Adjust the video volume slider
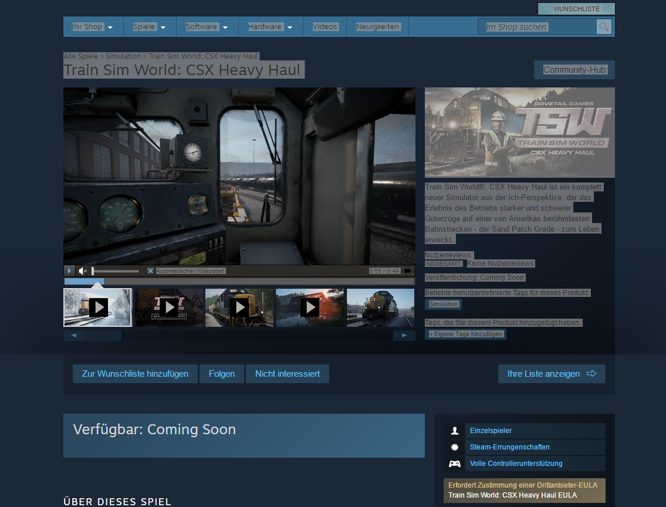This screenshot has height=507, width=666. click(x=115, y=271)
